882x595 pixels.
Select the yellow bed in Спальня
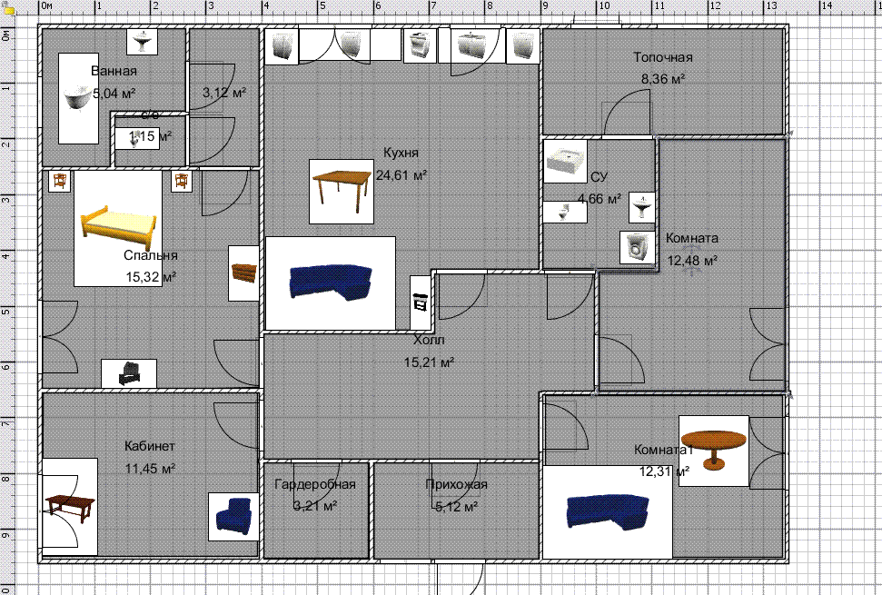(118, 228)
